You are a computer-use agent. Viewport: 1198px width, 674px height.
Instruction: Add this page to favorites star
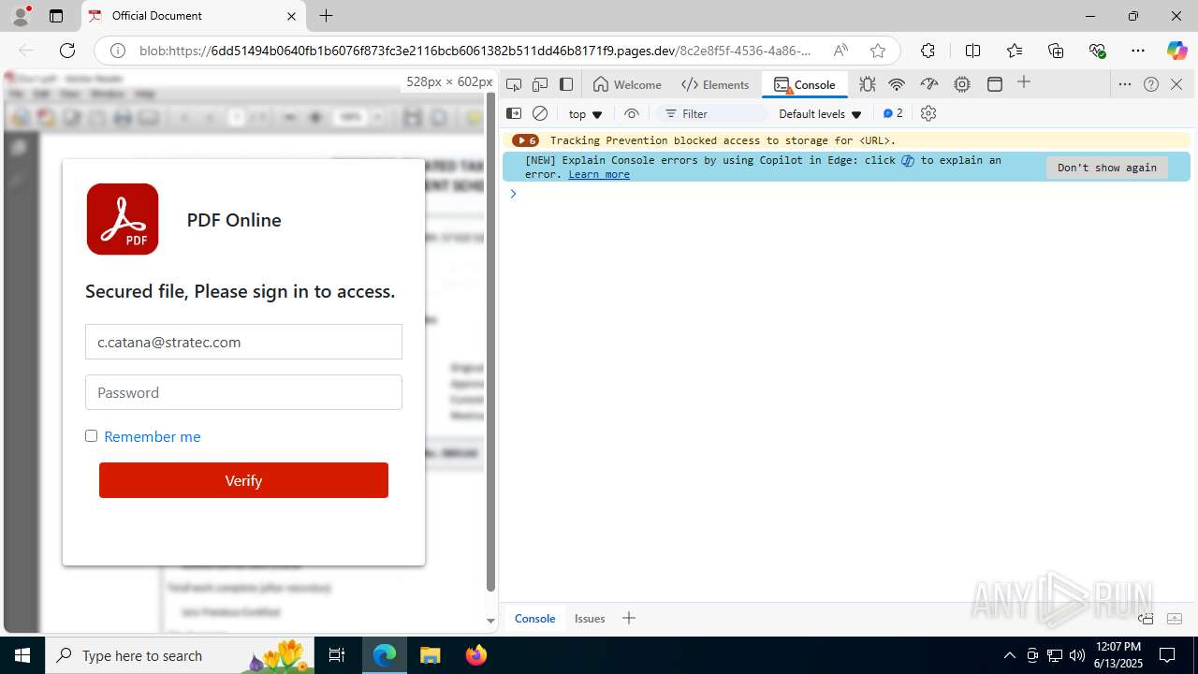pos(877,51)
